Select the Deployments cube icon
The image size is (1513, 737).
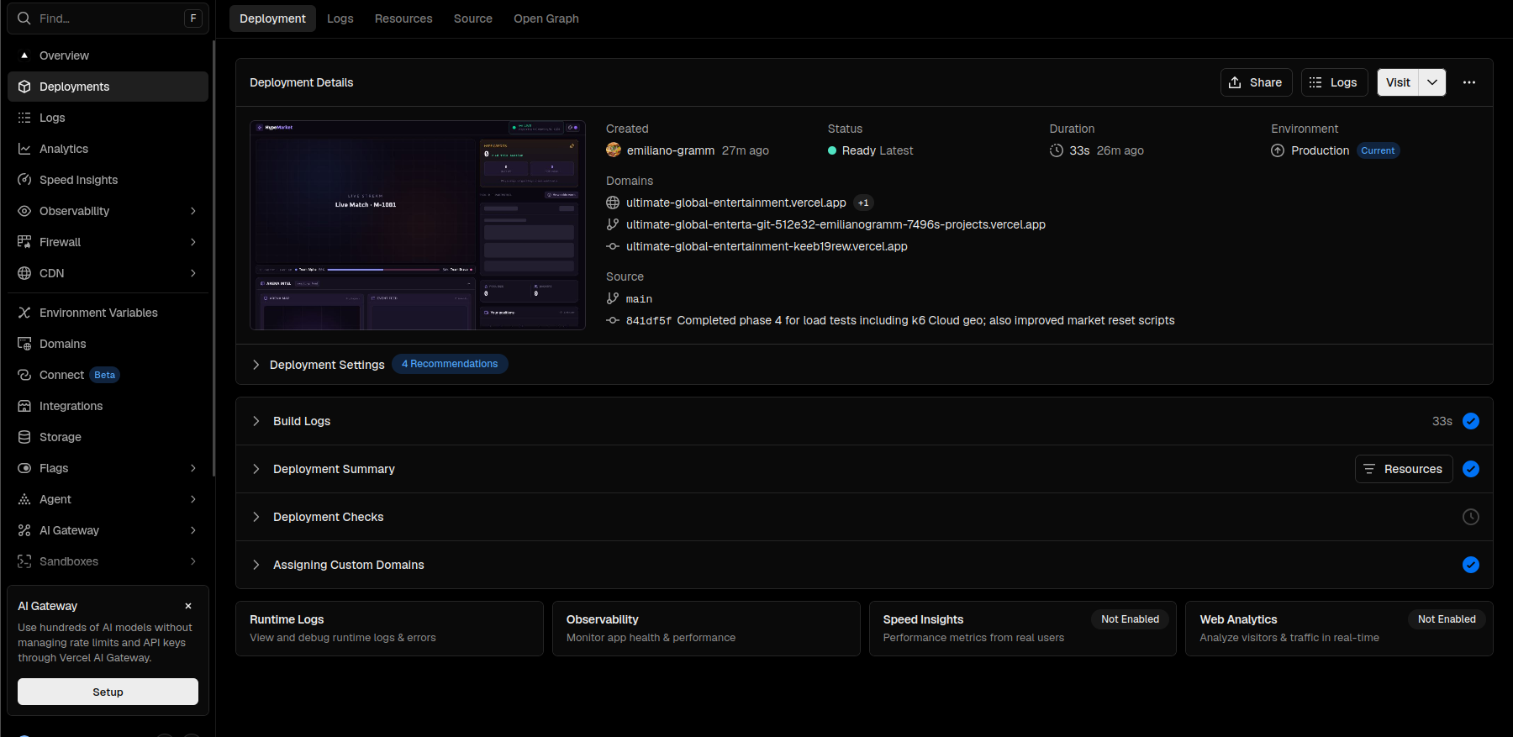[x=24, y=87]
